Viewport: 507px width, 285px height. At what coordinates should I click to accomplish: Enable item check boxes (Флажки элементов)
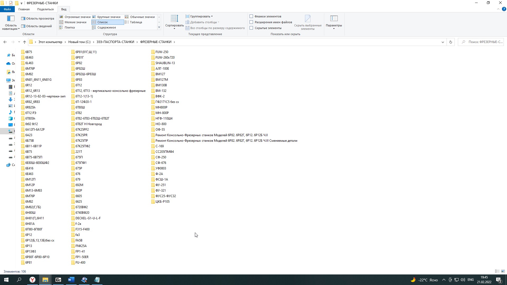[x=251, y=16]
